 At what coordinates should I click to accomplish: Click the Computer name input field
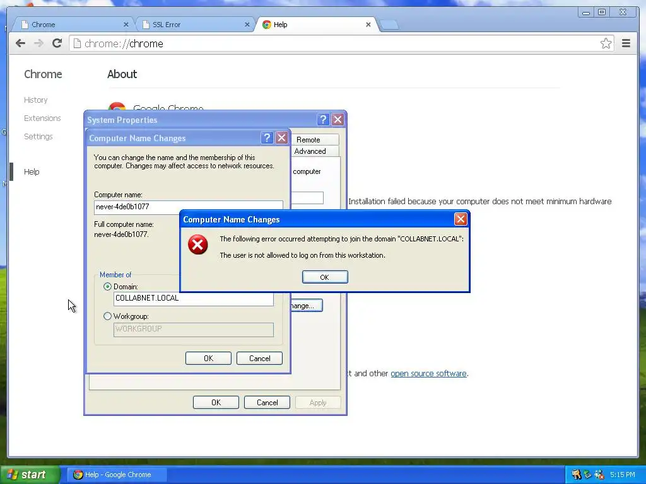click(189, 207)
